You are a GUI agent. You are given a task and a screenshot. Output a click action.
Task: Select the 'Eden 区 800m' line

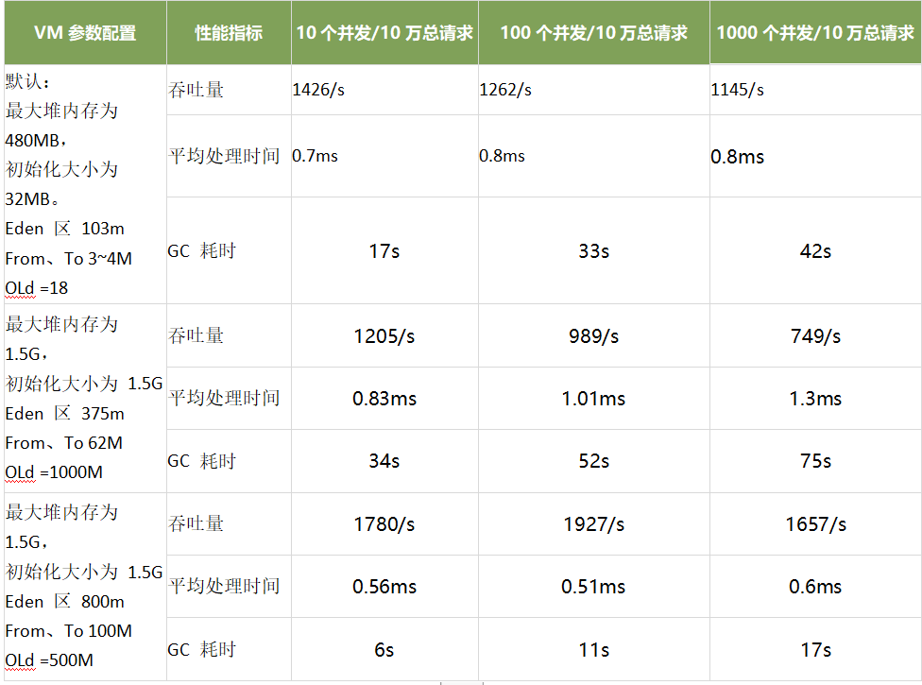click(64, 602)
